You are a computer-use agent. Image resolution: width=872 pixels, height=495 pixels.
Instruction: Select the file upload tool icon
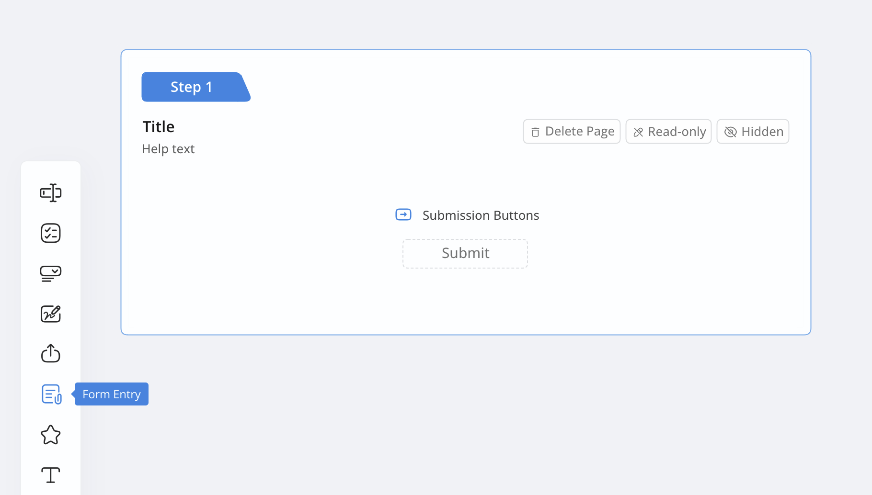(x=50, y=354)
